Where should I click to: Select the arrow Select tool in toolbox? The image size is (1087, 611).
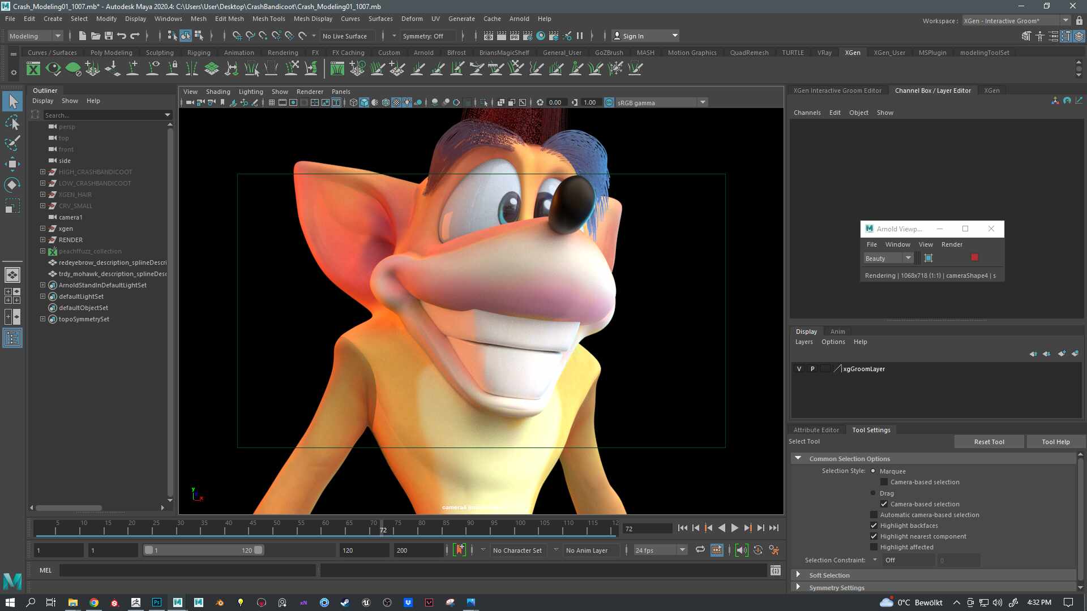tap(12, 101)
